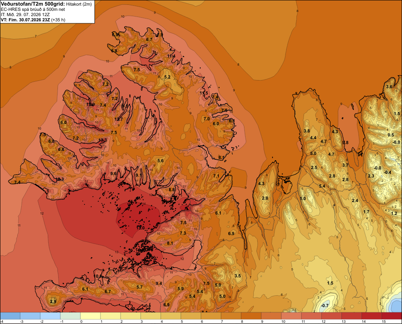Click the temperature value '11.5'
This screenshot has width=402, height=324.
[x=204, y=93]
